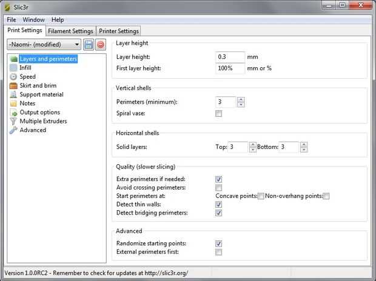The width and height of the screenshot is (376, 281).
Task: Click the Support material building icon
Action: tap(13, 94)
